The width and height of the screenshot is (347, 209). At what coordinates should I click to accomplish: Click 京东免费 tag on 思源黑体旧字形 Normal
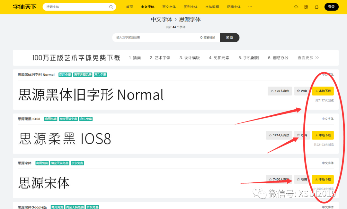[101, 75]
